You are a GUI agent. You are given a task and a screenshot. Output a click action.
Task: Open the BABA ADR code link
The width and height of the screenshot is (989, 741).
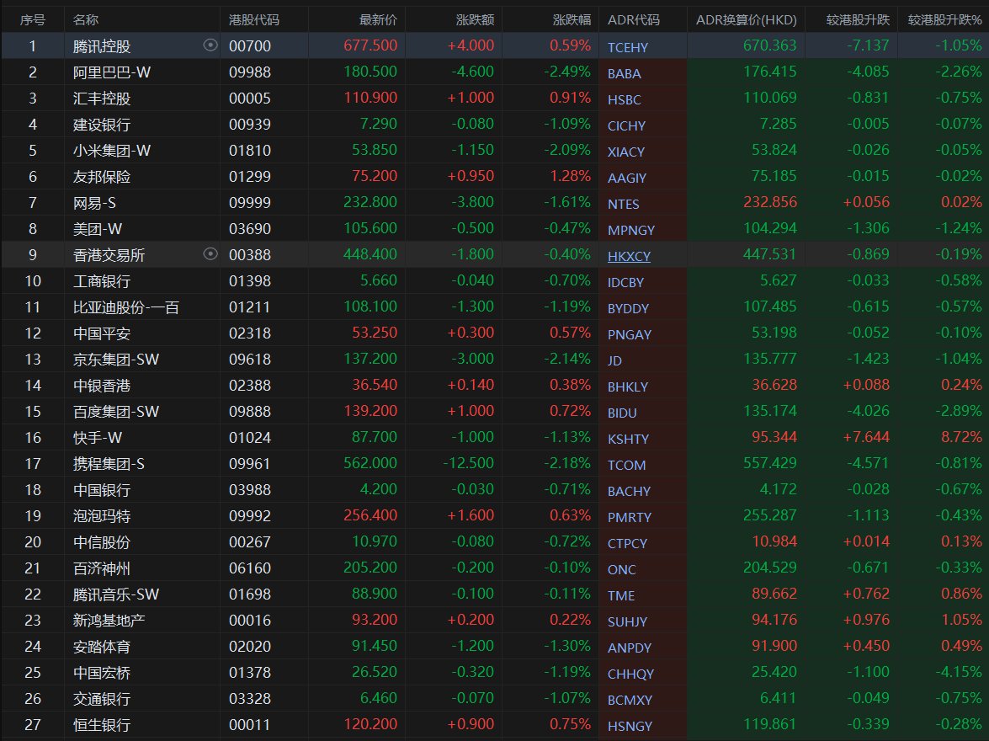coord(624,73)
